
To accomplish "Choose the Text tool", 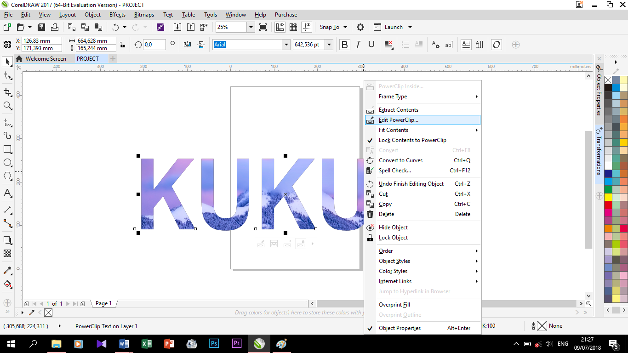I will pyautogui.click(x=7, y=193).
